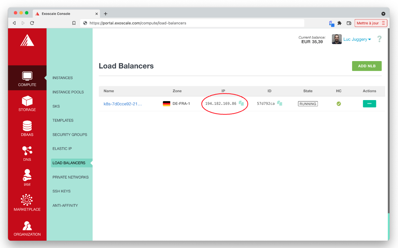Open the Compute section
Screen dimensions: 398x248
27,78
